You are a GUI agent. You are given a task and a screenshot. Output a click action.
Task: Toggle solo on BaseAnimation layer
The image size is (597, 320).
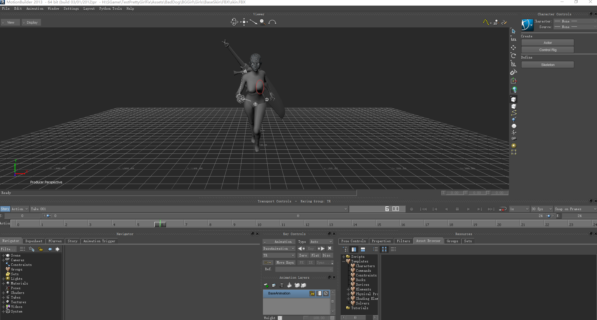click(319, 293)
